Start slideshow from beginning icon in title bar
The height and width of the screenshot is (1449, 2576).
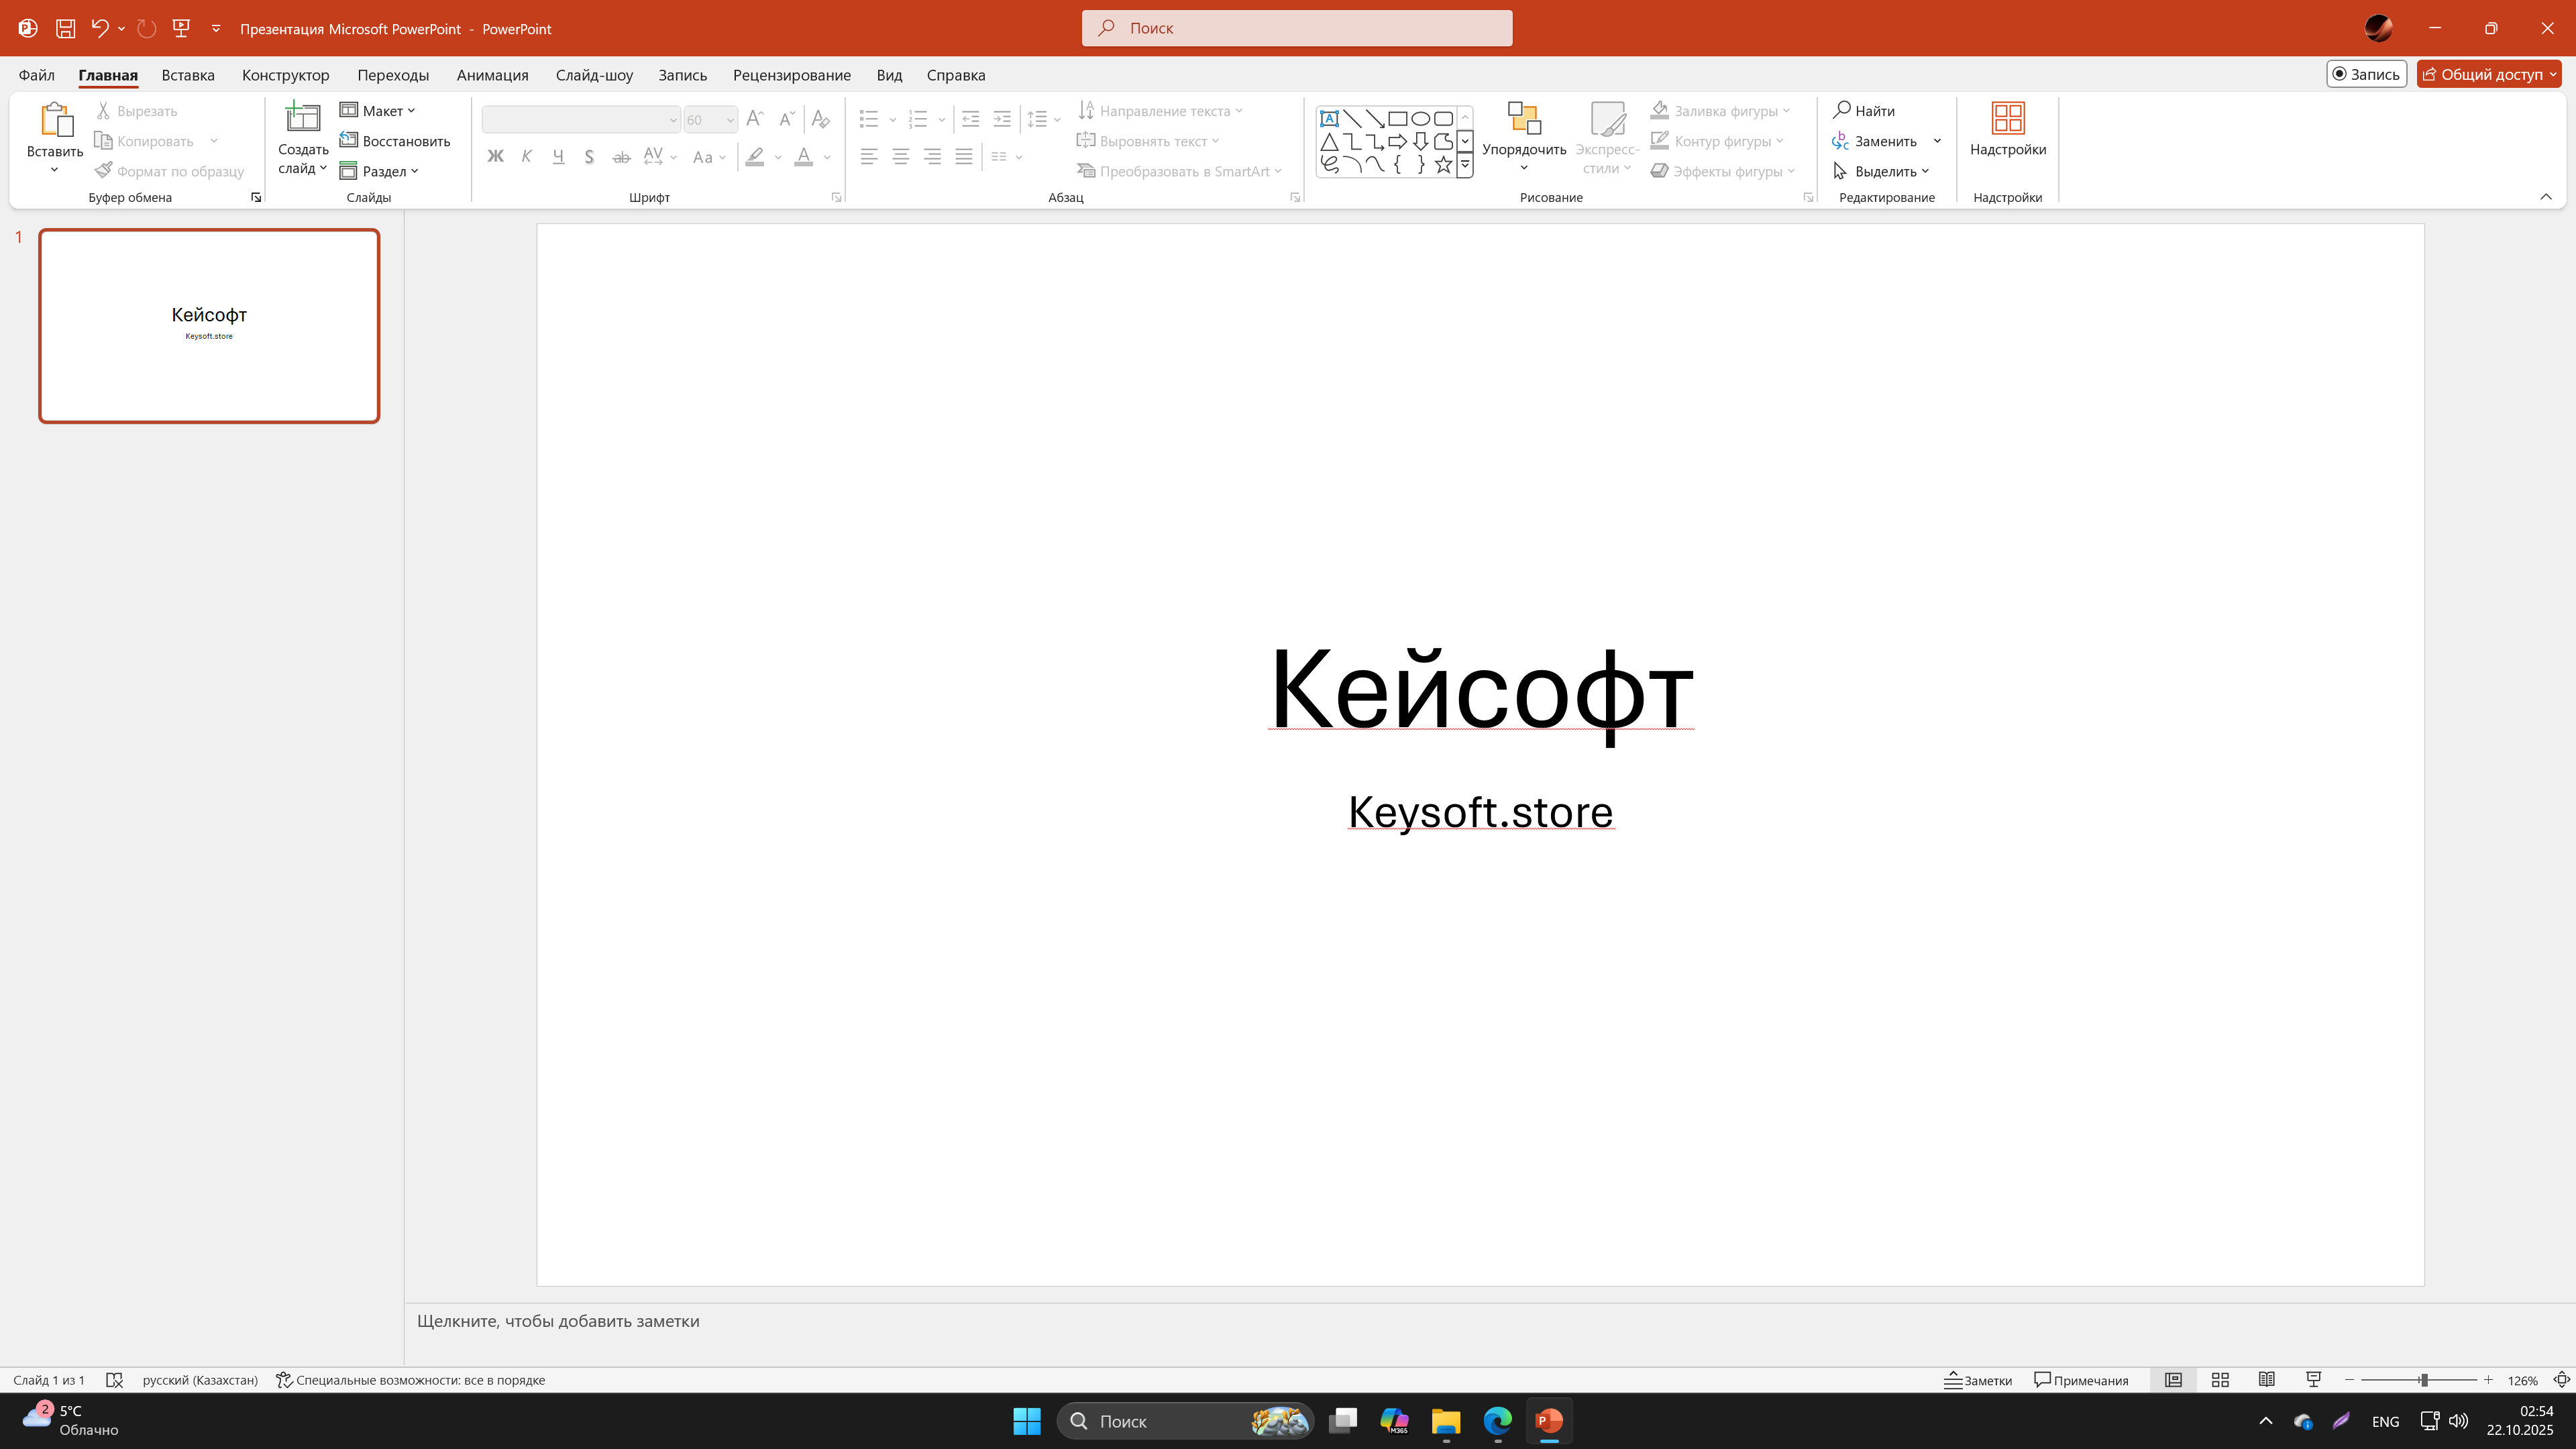(x=181, y=28)
